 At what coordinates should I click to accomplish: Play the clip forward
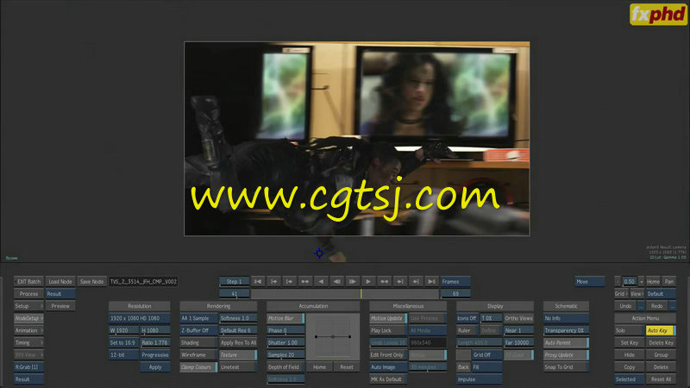coord(369,282)
